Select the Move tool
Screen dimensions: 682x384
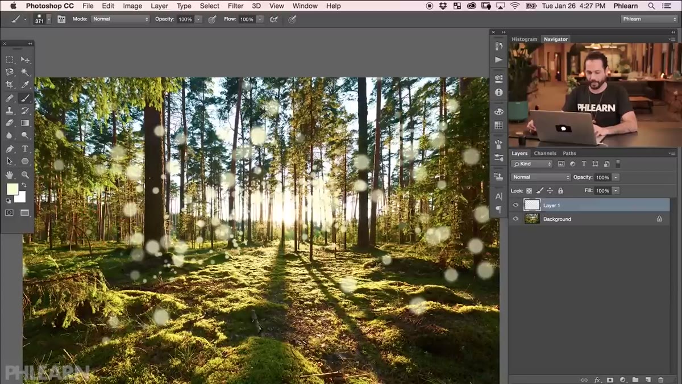[25, 60]
